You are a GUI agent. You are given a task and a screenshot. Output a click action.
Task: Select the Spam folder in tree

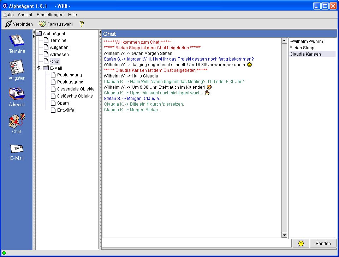click(x=63, y=103)
